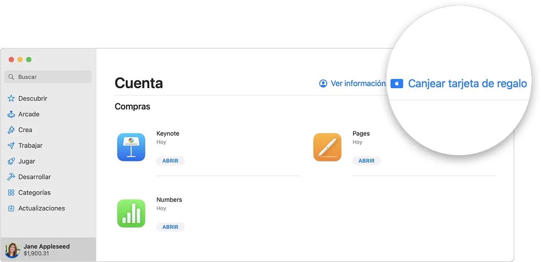Click the Numbers app name

tap(169, 200)
